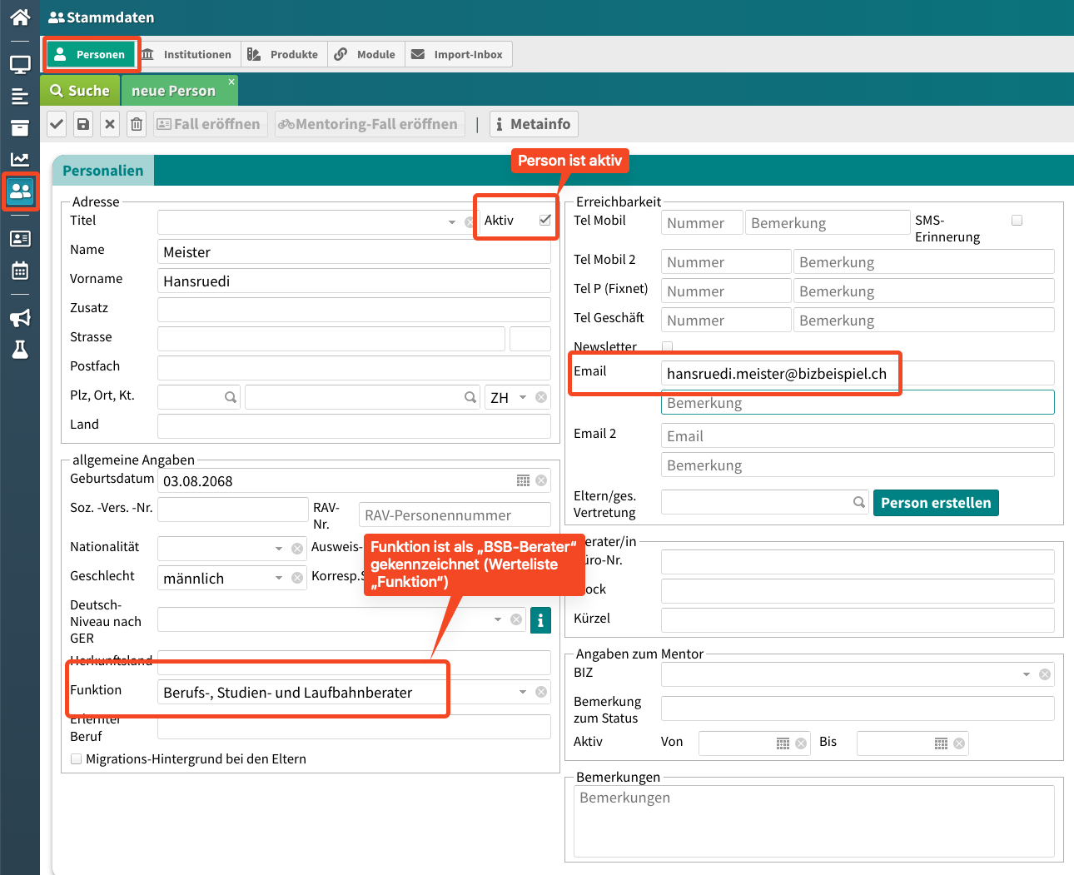The image size is (1074, 875).
Task: Switch to Institutionen tab
Action: coord(187,54)
